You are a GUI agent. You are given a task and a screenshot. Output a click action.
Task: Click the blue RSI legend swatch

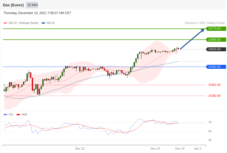(x=5, y=114)
